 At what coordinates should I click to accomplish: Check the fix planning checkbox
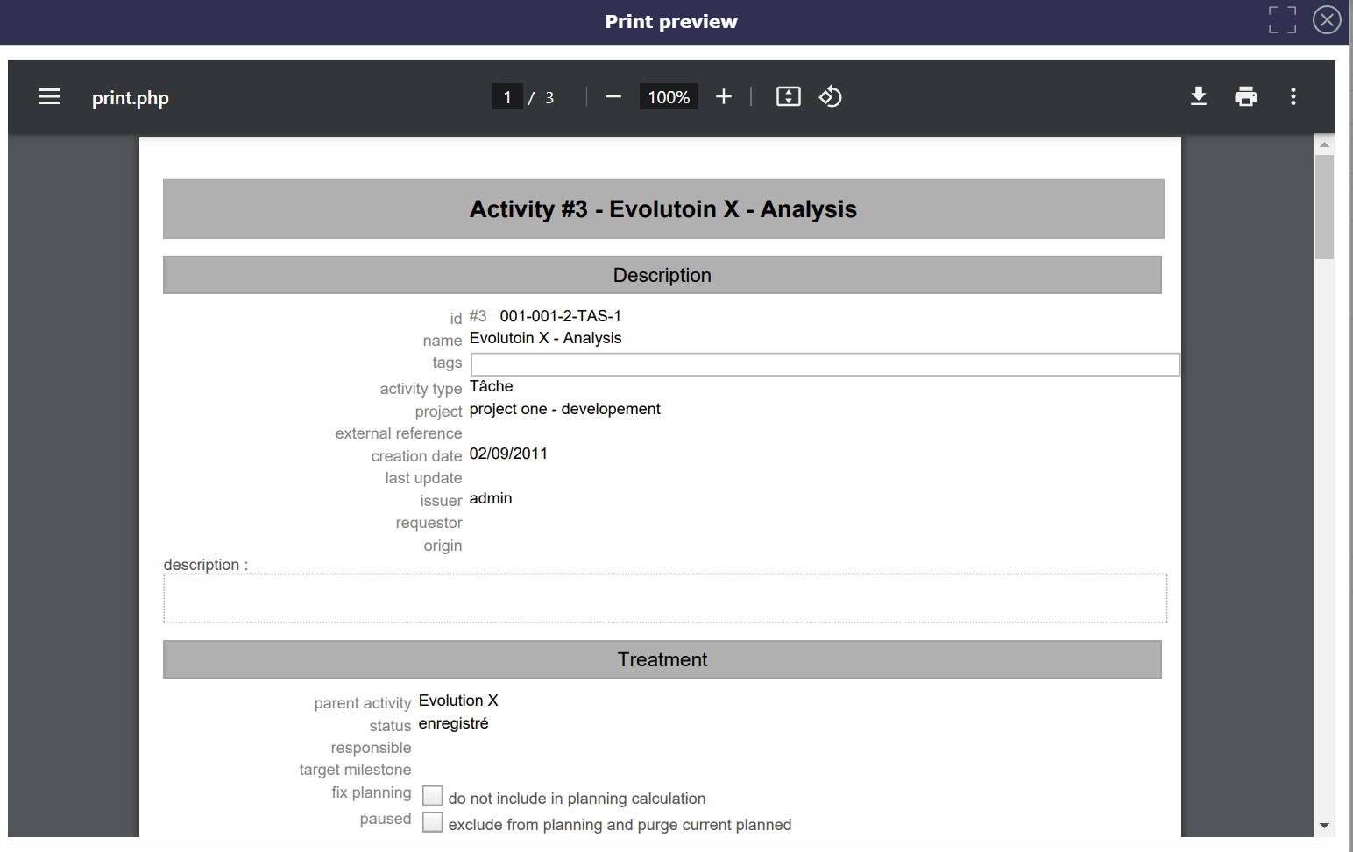point(433,796)
